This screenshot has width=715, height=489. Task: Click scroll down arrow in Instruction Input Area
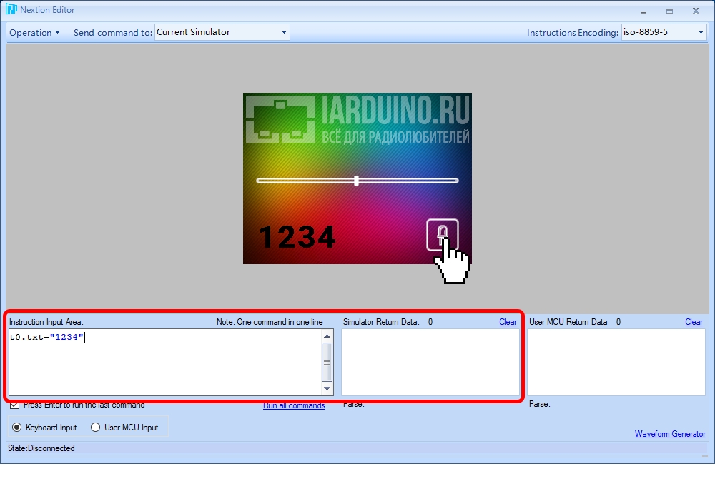pos(327,388)
